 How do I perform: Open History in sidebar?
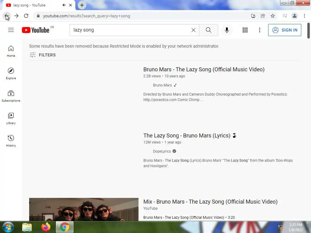(x=11, y=141)
